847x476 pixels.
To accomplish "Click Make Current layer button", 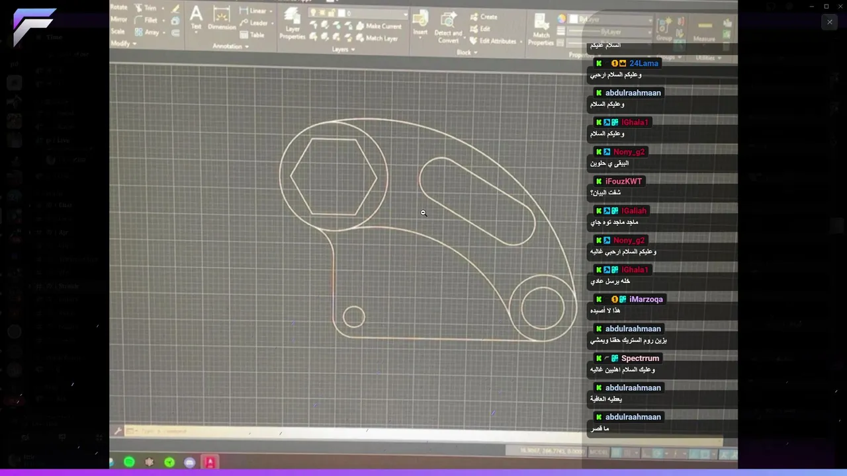I will pos(377,26).
